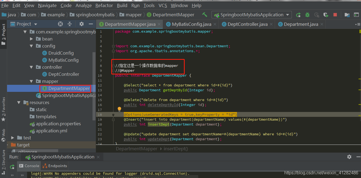Screen dimensions: 361x178
Task: Open the 2: Favorites side tab
Action: click(4, 109)
